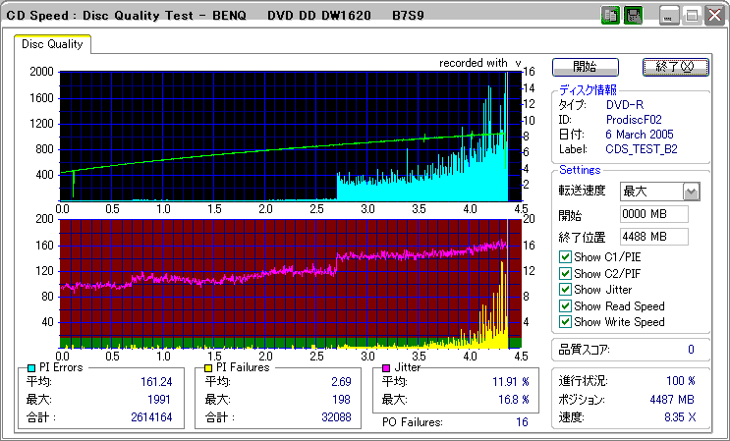
Task: Click the PI Errors maximum value 1991
Action: 159,400
